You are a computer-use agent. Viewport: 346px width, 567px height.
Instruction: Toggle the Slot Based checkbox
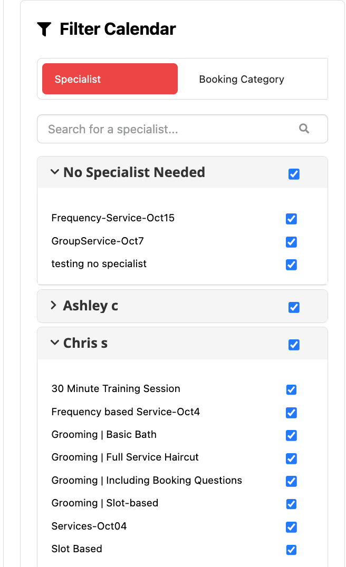[x=291, y=550]
